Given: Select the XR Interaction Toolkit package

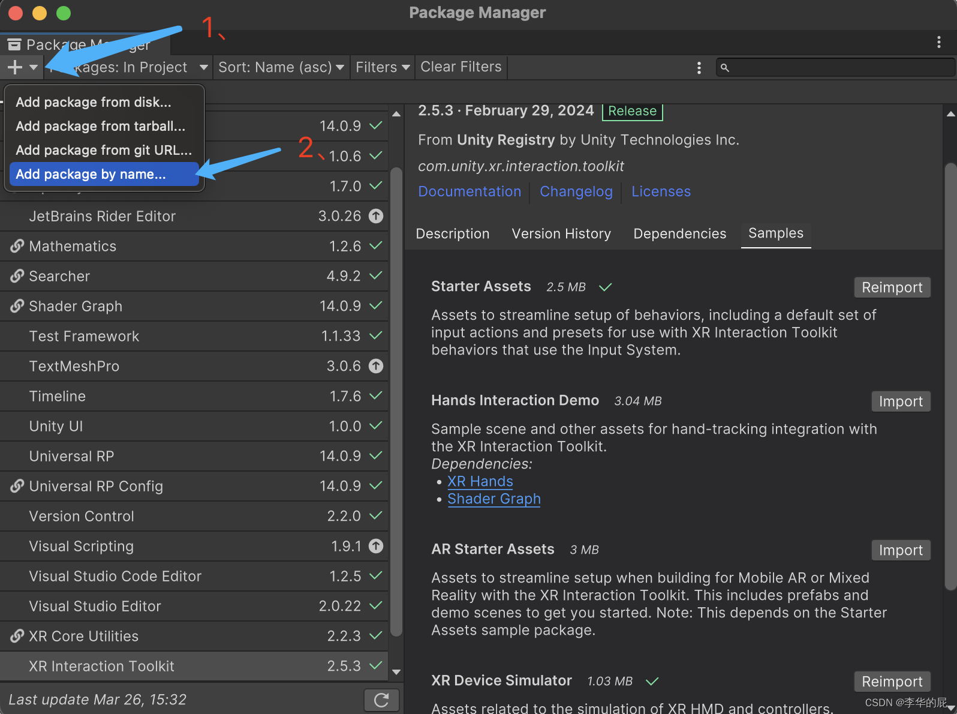Looking at the screenshot, I should click(194, 666).
